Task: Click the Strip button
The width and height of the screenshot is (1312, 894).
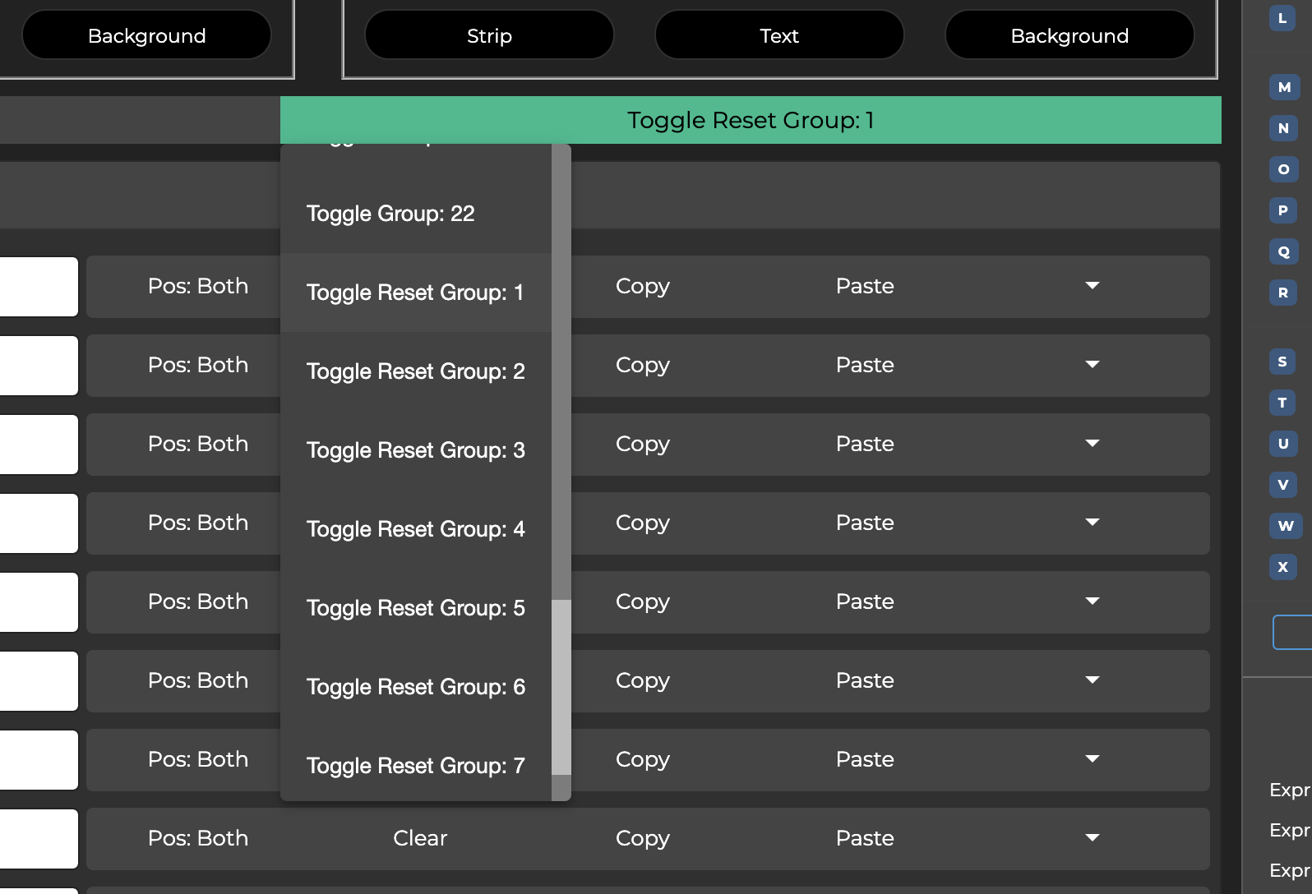Action: [489, 35]
